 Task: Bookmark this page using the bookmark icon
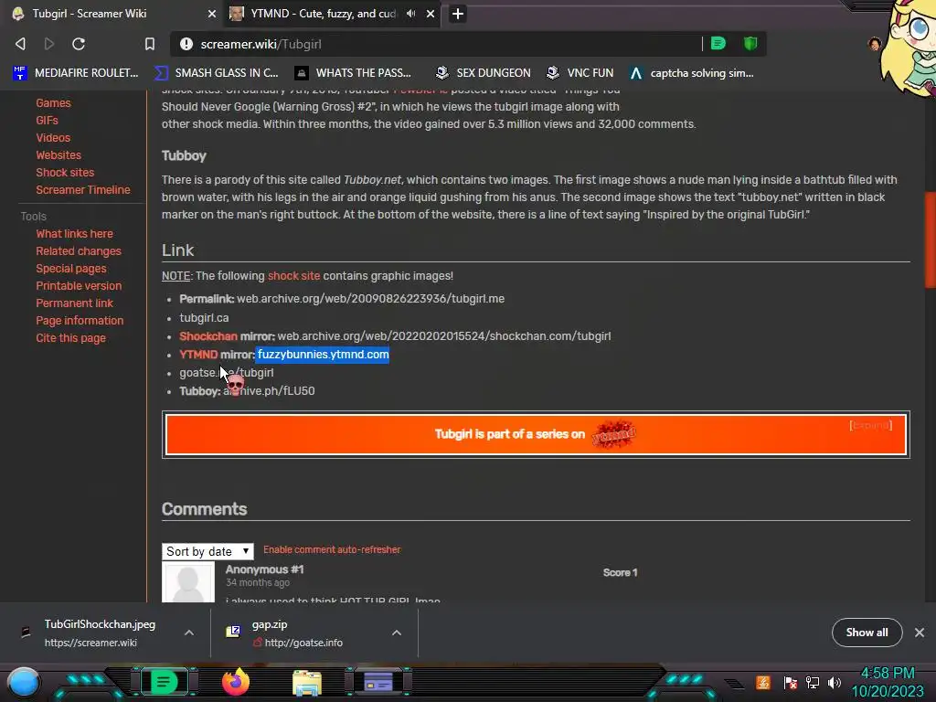(x=150, y=44)
